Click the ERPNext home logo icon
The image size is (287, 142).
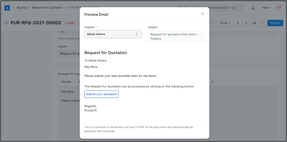tap(7, 8)
